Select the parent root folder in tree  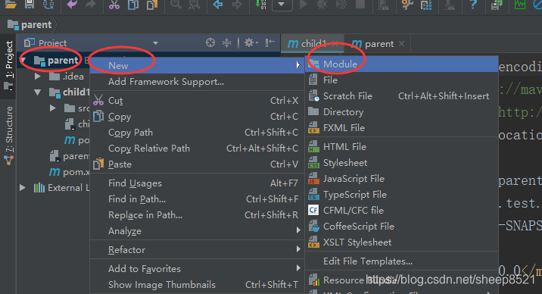[x=56, y=61]
